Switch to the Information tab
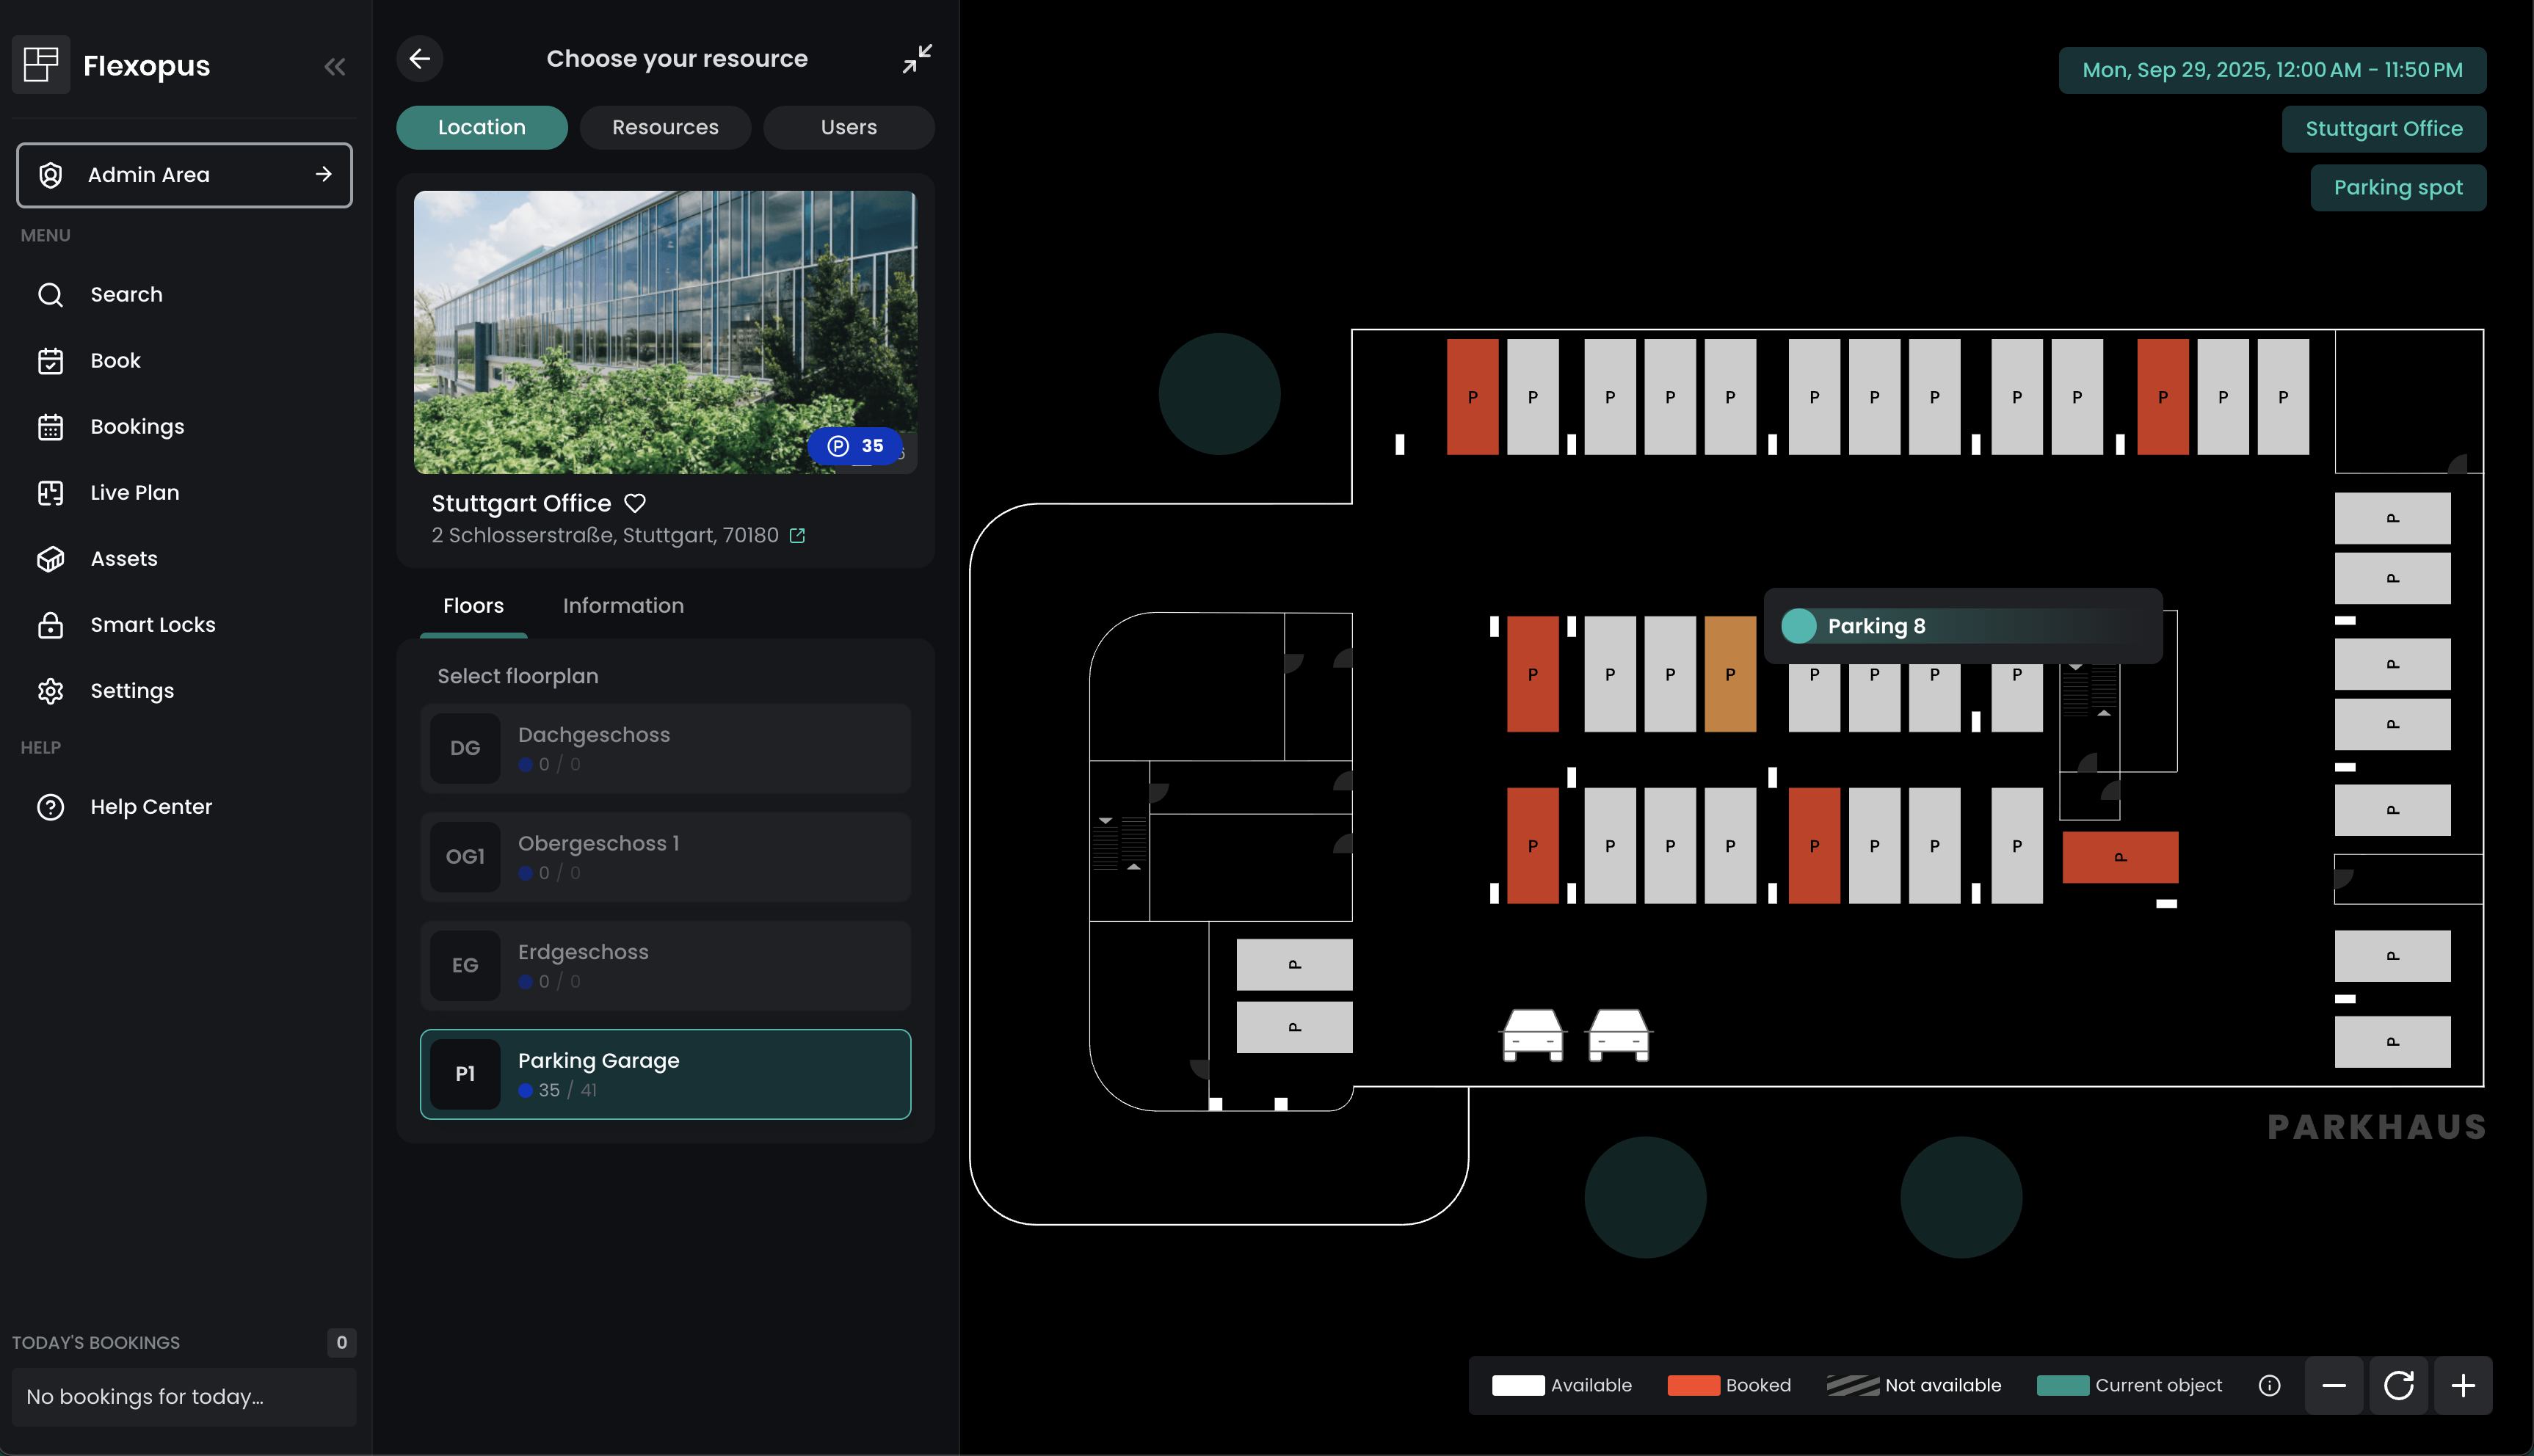This screenshot has width=2534, height=1456. coord(623,606)
